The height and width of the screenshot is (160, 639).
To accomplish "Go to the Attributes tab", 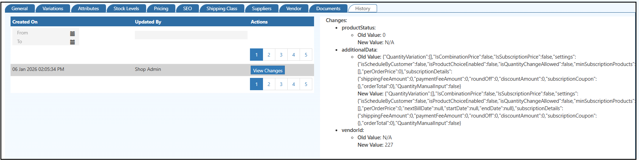I will point(88,8).
